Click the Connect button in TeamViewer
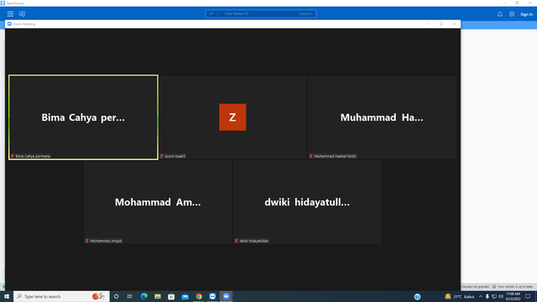 305,13
